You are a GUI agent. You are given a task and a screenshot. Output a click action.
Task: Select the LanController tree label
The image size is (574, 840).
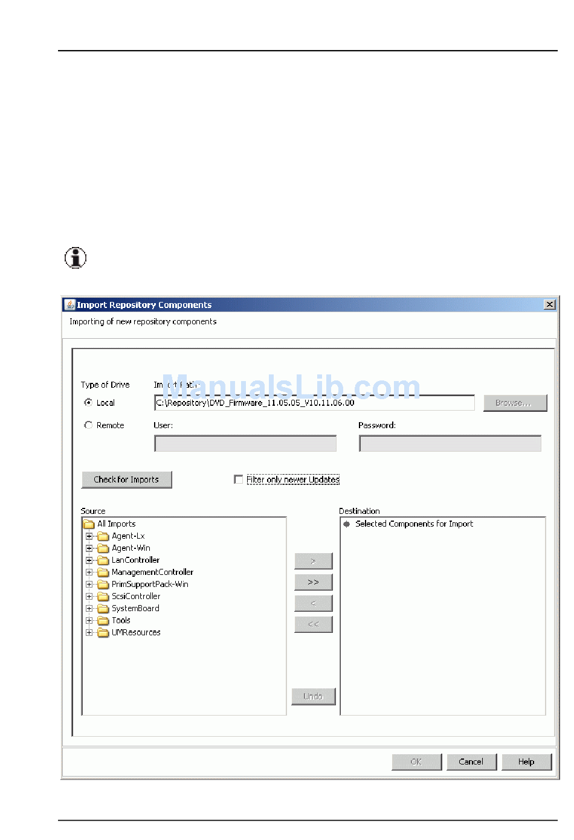[x=135, y=560]
